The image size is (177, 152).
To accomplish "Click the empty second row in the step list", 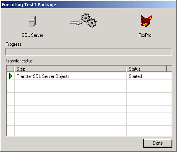I will pyautogui.click(x=89, y=83).
